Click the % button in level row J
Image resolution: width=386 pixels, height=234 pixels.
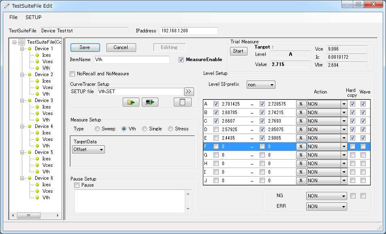point(301,181)
